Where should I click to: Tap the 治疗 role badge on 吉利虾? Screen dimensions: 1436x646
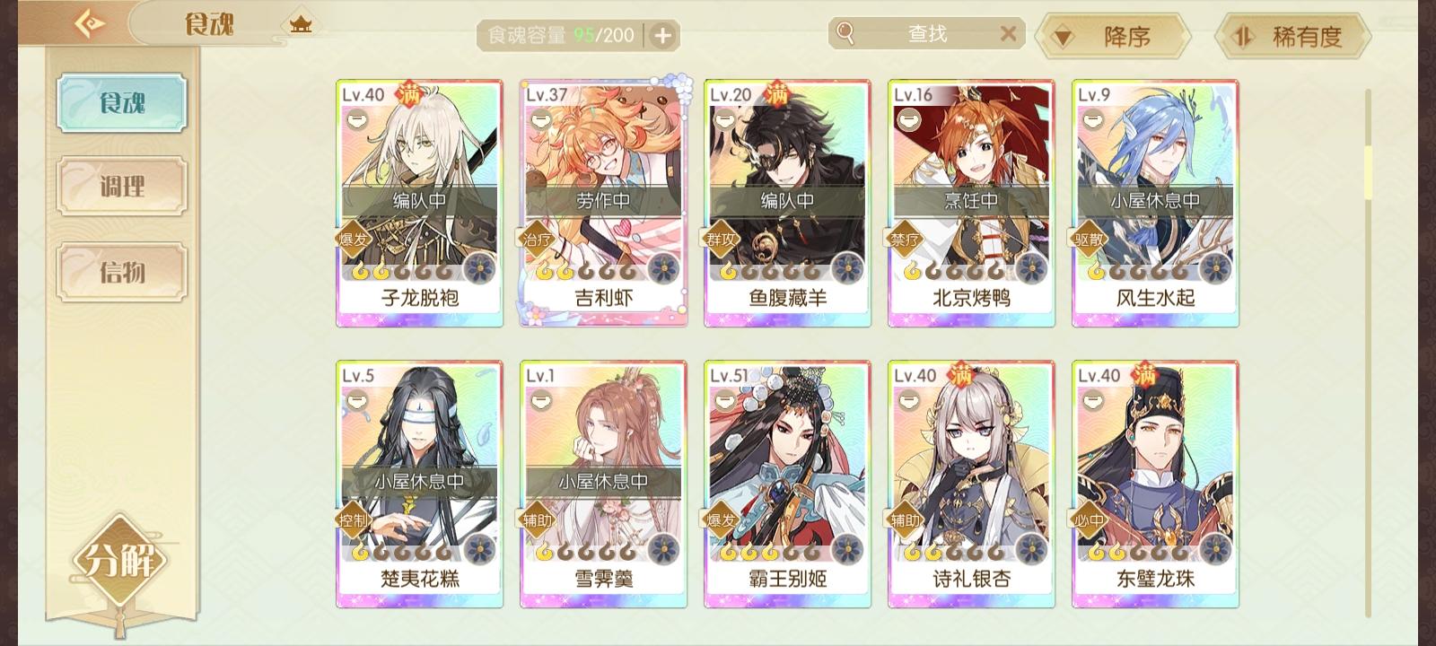click(x=537, y=239)
